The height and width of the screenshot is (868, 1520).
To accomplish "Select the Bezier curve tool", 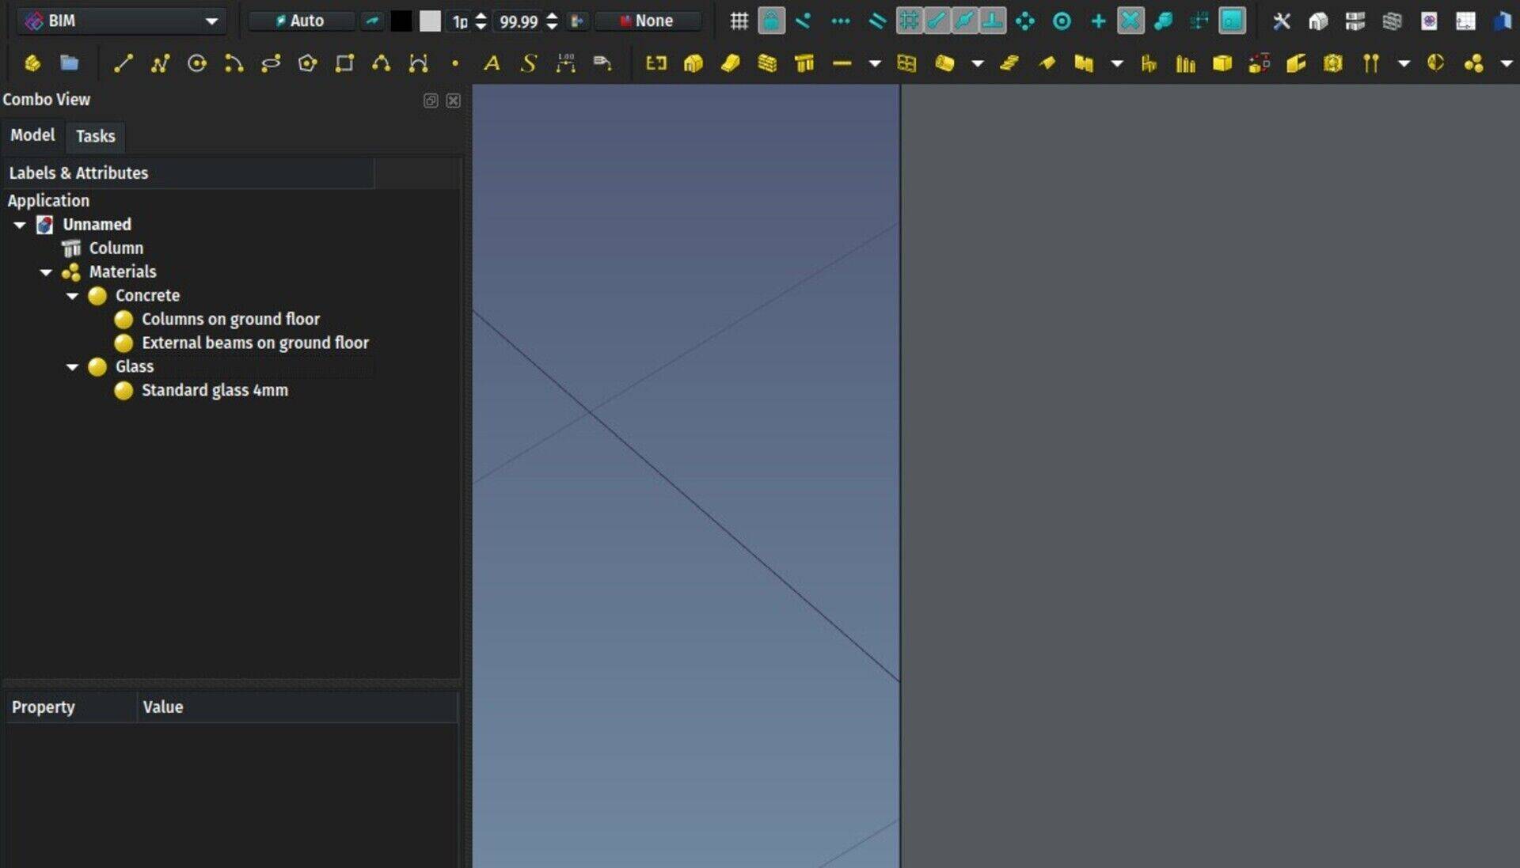I will tap(418, 63).
